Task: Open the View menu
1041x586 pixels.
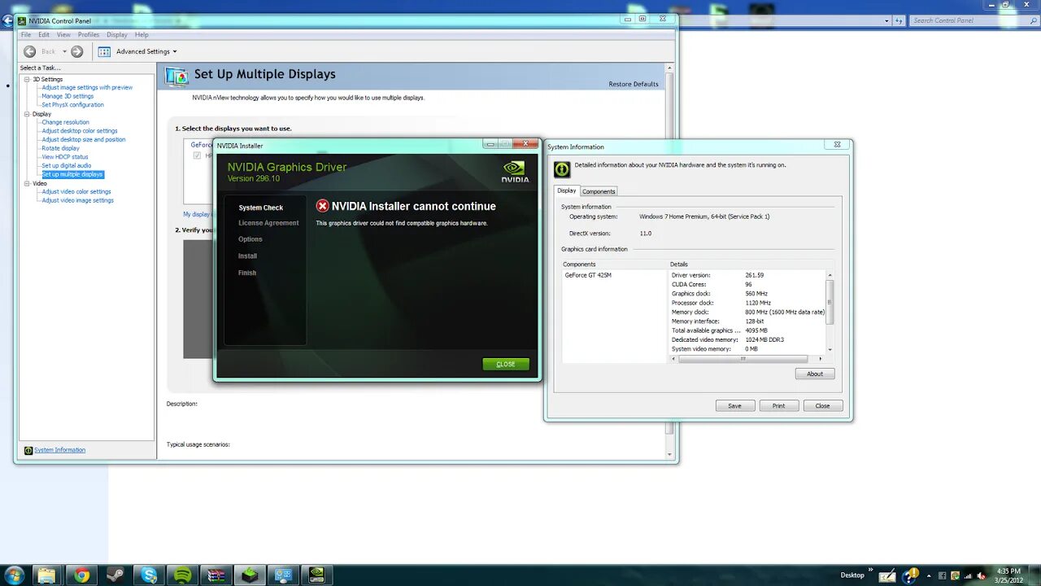Action: [x=63, y=35]
